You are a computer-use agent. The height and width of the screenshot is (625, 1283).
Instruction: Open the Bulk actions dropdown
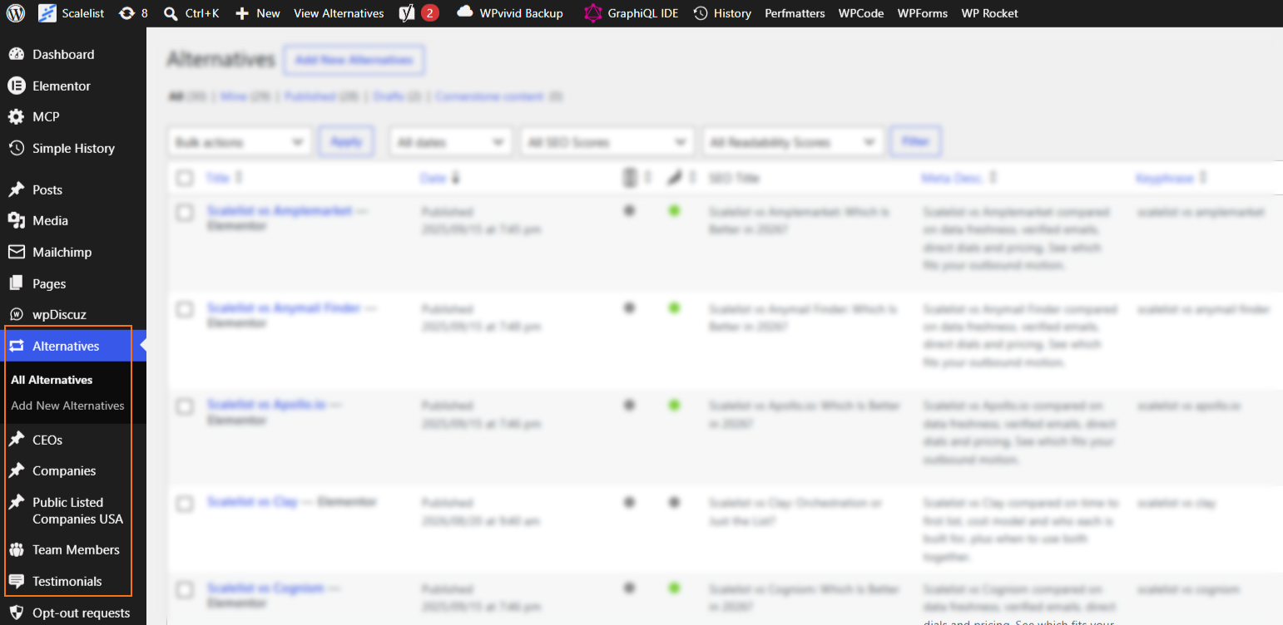point(240,142)
